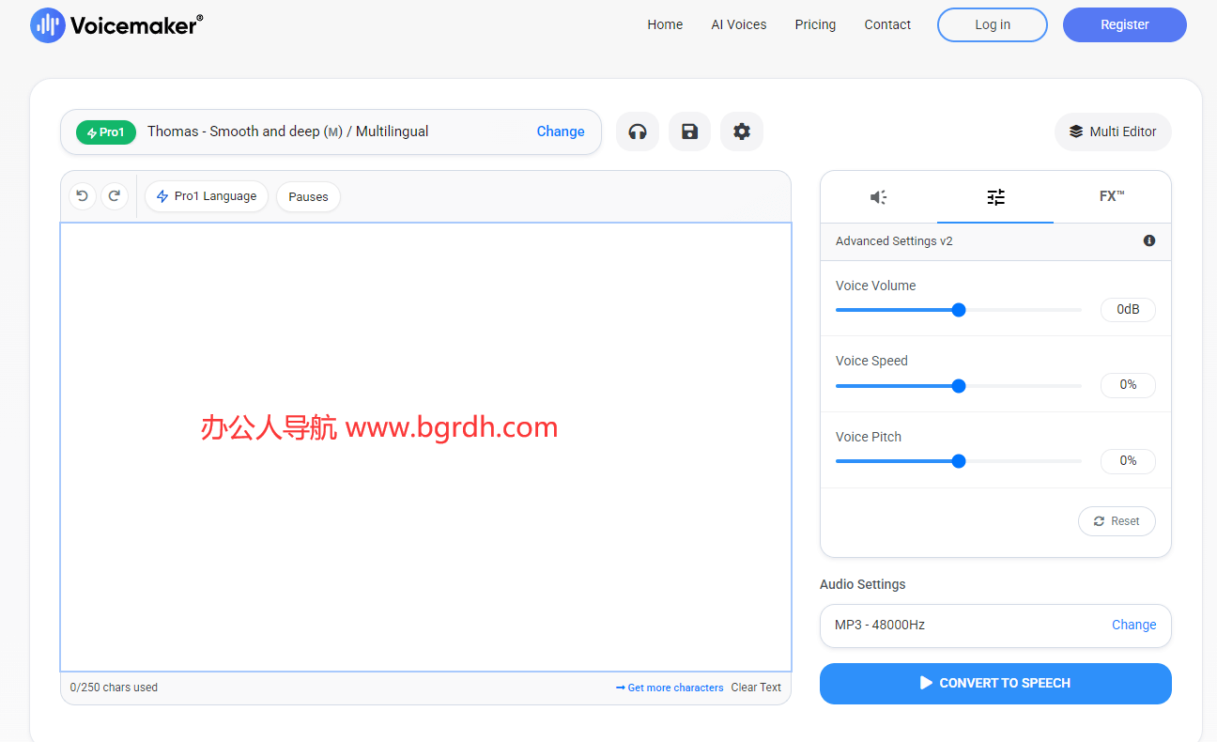Viewport: 1217px width, 742px height.
Task: Click the Voice Speed slider handle
Action: 959,386
